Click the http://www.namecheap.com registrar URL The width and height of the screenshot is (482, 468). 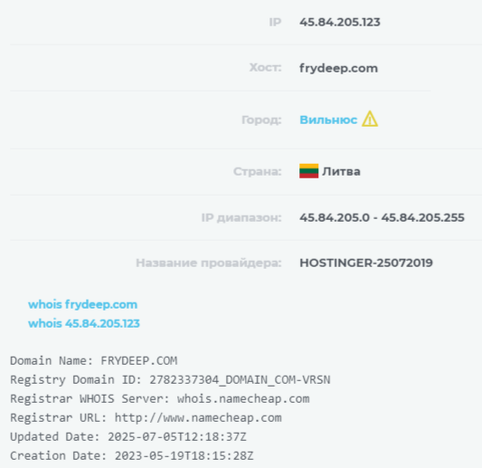198,418
